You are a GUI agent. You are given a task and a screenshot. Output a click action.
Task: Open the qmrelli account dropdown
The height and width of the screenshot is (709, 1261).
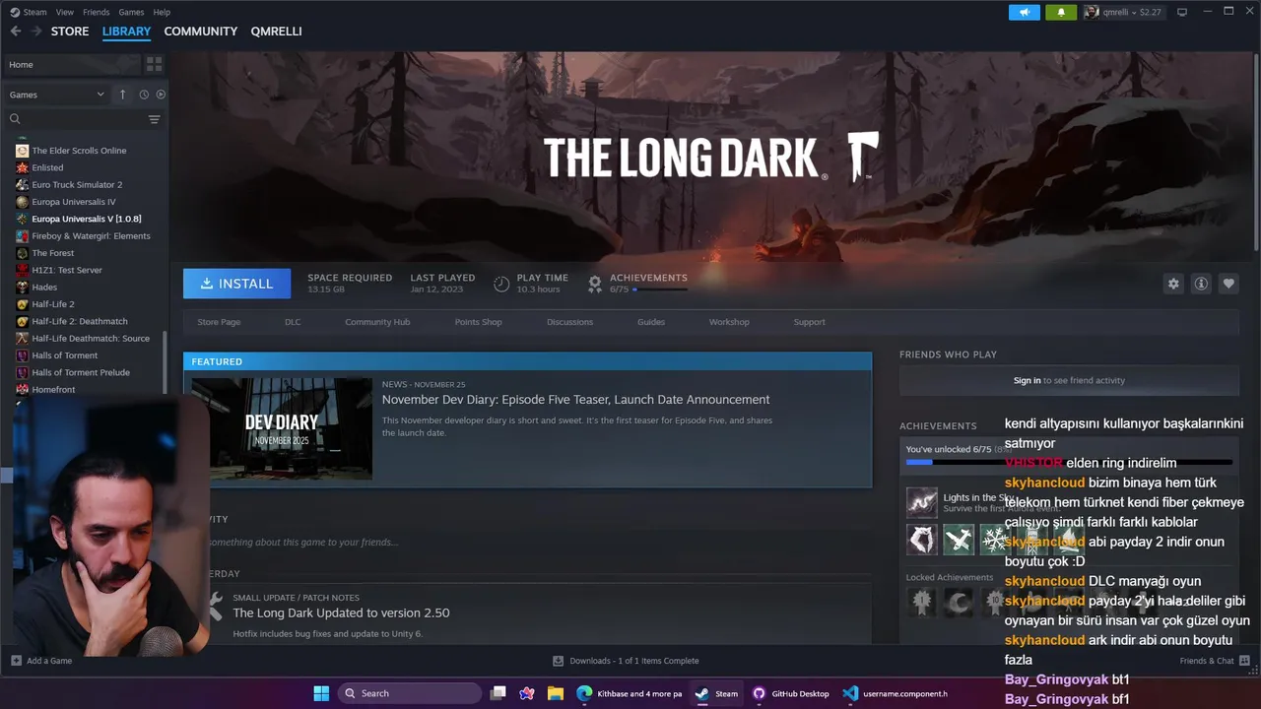[1123, 12]
